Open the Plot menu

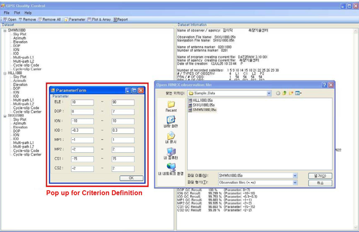tap(17, 13)
